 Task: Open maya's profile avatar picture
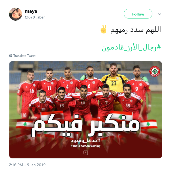16,14
